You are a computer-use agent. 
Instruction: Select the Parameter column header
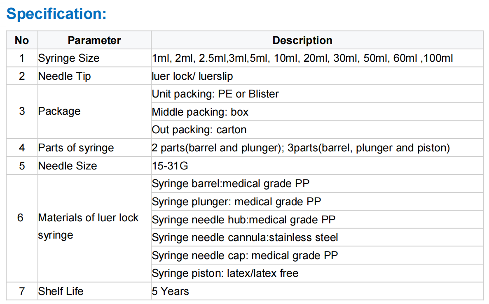click(94, 40)
